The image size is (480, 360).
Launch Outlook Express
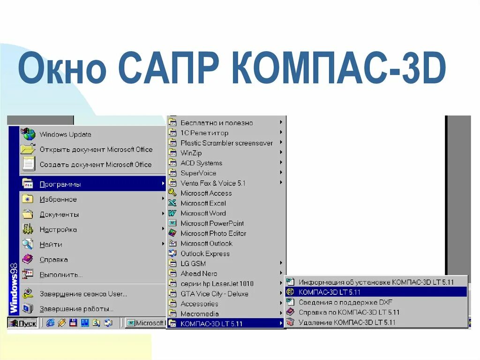(225, 253)
